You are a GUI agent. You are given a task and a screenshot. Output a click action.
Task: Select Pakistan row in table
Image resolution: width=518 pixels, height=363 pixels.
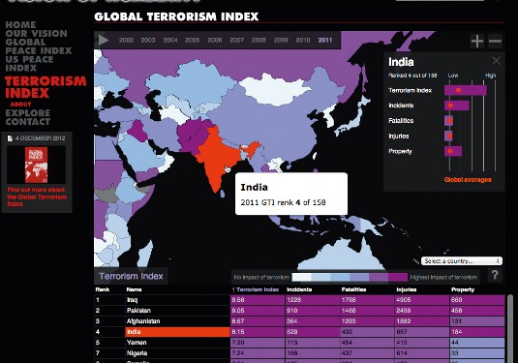pos(299,311)
